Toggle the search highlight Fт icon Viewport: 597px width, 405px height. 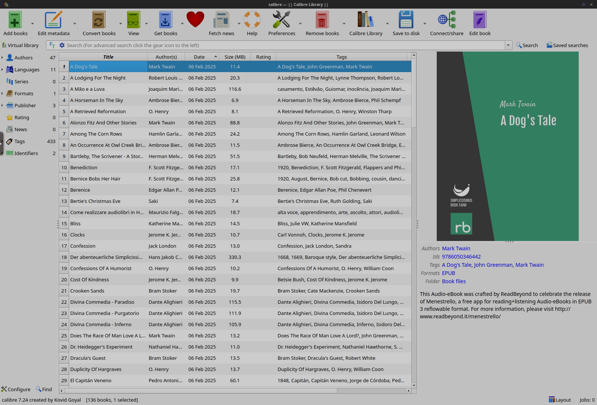52,45
